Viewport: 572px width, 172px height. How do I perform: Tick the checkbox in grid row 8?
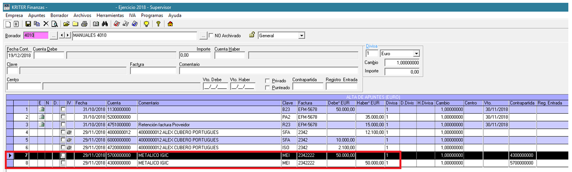pos(63,162)
